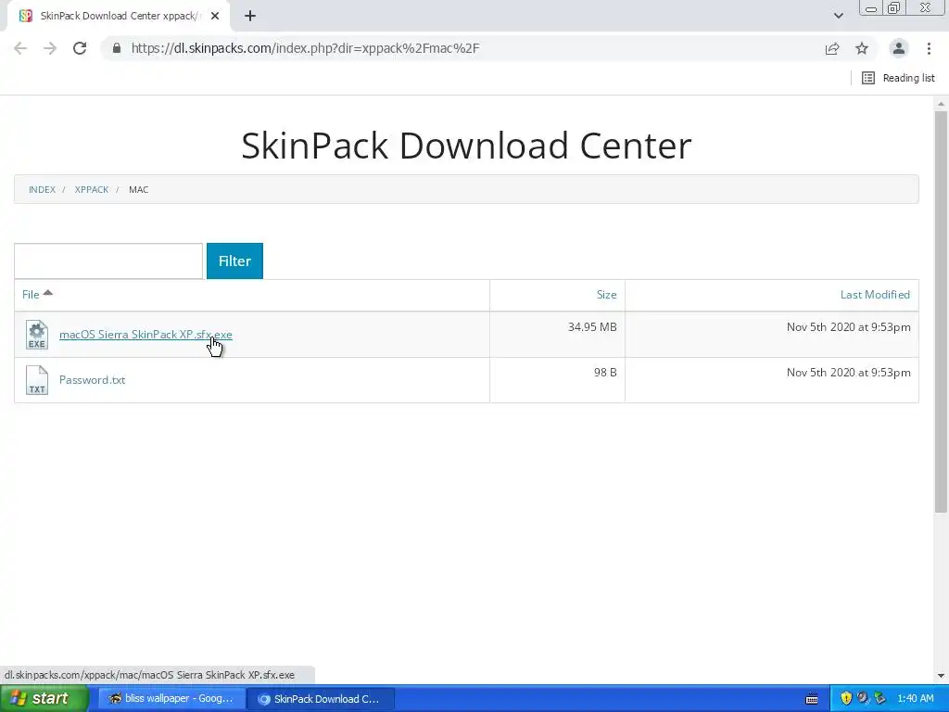949x712 pixels.
Task: Click the 1:40 AM taskbar clock
Action: click(915, 699)
